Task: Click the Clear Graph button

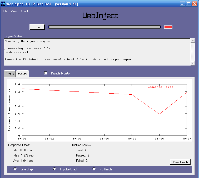Action: 180,162
